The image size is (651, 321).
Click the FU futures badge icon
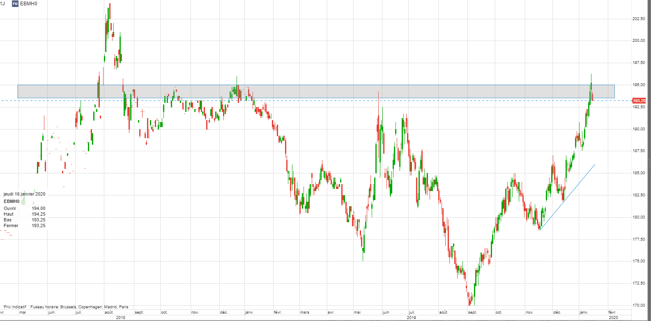15,4
